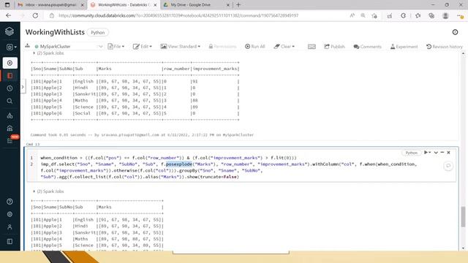Open the Data icon in the sidebar
Image resolution: width=468 pixels, height=263 pixels.
(x=10, y=115)
